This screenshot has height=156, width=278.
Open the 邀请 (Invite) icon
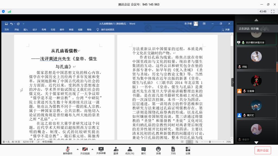(116, 150)
